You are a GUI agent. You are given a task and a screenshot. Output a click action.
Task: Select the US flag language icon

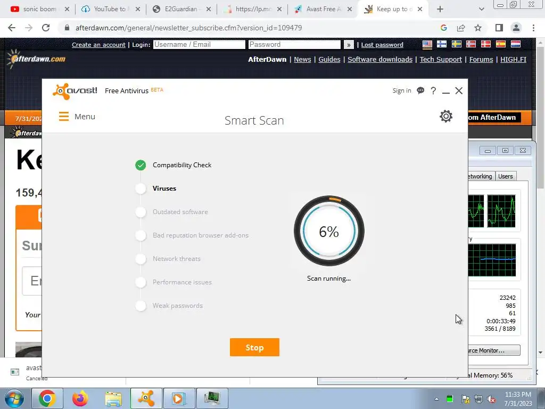pyautogui.click(x=427, y=44)
